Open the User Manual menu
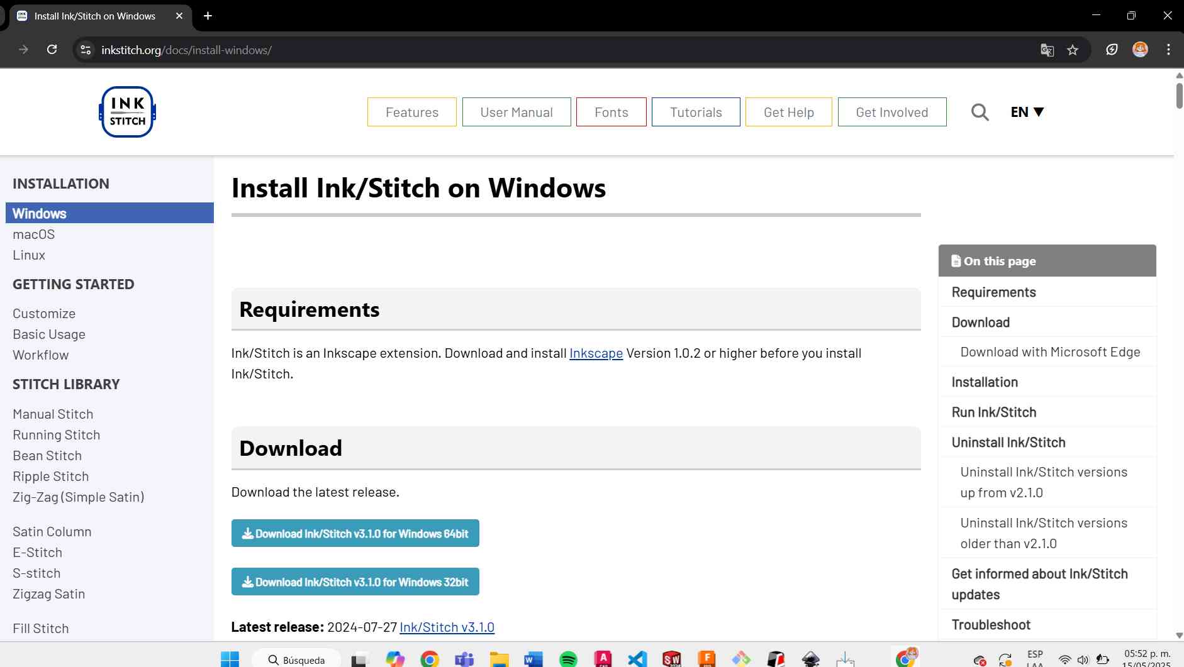 click(x=517, y=112)
